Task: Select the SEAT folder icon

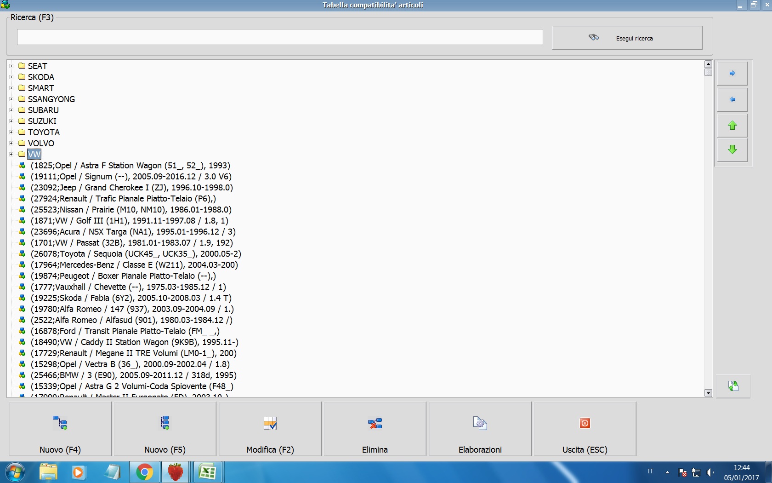Action: (22, 66)
